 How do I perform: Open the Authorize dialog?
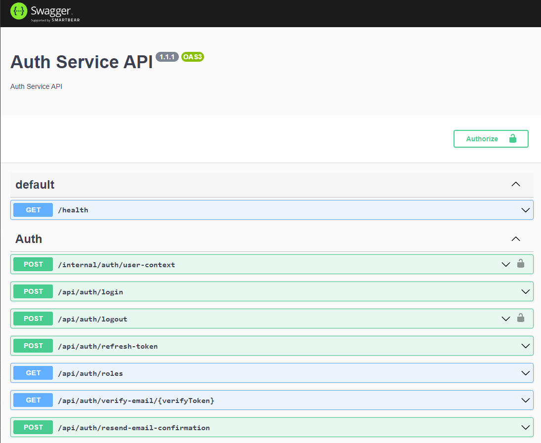pyautogui.click(x=491, y=139)
